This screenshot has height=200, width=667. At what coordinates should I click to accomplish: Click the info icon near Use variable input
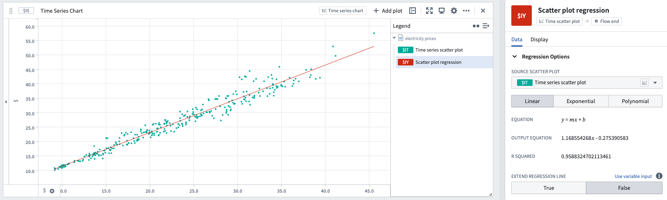coord(659,176)
